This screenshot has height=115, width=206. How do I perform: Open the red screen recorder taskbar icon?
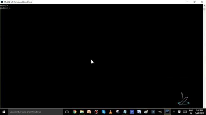click(x=96, y=112)
